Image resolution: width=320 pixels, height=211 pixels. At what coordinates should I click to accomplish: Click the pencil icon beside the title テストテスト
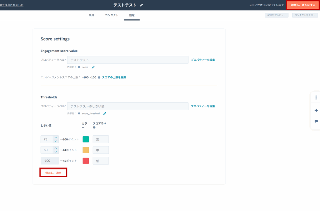pyautogui.click(x=142, y=5)
